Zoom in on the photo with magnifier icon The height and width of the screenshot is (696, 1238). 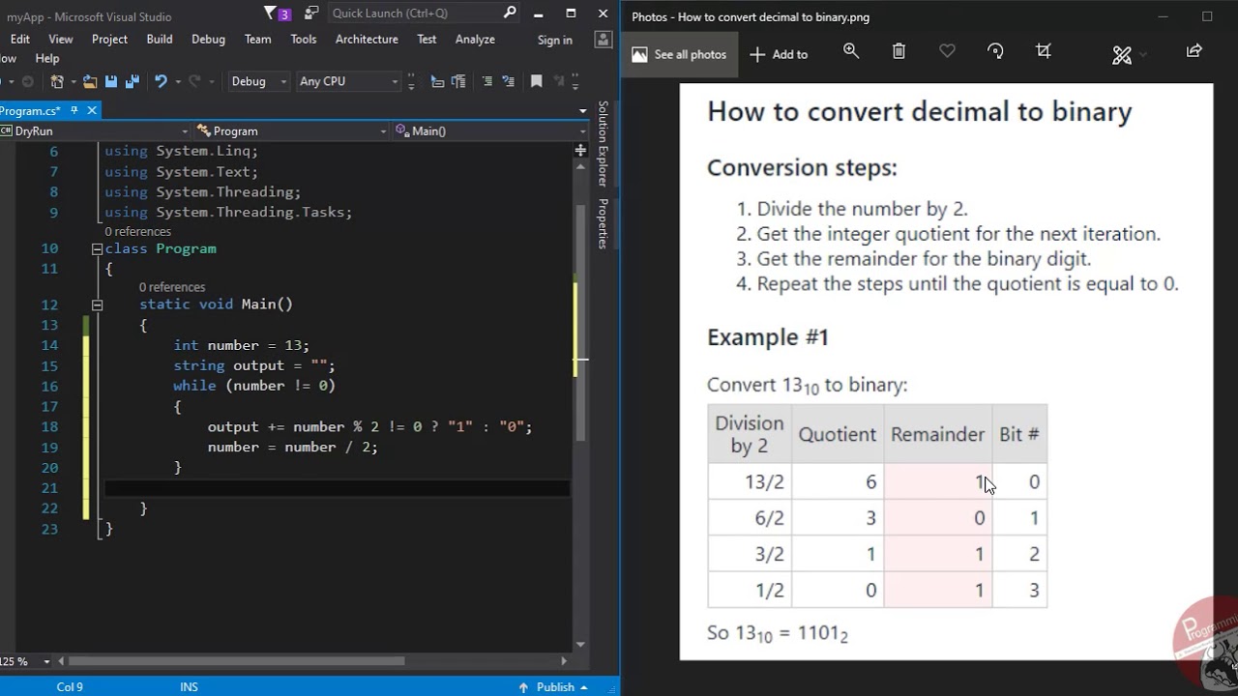[851, 51]
